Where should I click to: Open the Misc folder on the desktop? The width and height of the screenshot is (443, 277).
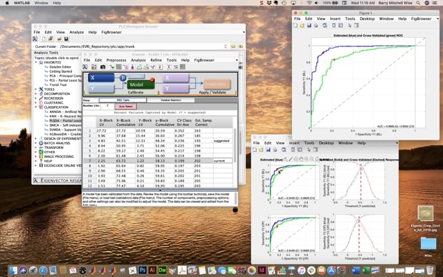pyautogui.click(x=428, y=244)
